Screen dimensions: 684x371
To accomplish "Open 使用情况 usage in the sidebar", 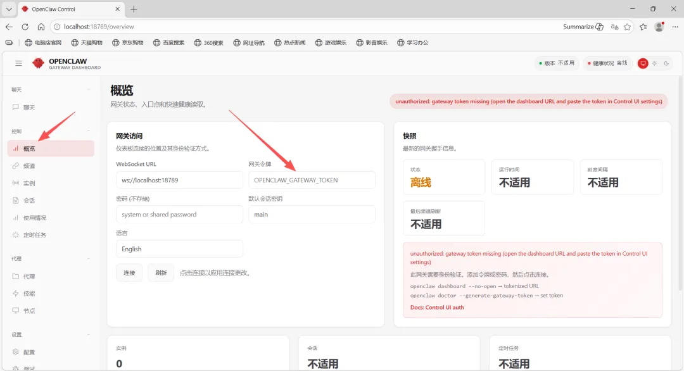I will click(x=51, y=218).
